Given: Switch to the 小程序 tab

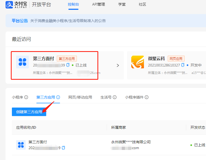Looking at the screenshot, I should (17, 97).
